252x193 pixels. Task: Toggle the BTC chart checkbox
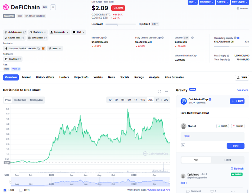pos(21,190)
